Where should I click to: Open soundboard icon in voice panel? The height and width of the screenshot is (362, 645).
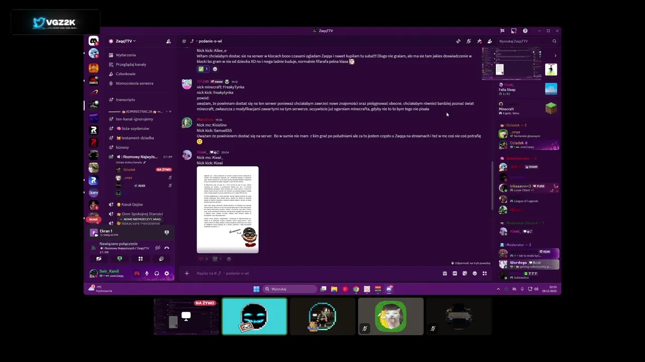tap(161, 259)
